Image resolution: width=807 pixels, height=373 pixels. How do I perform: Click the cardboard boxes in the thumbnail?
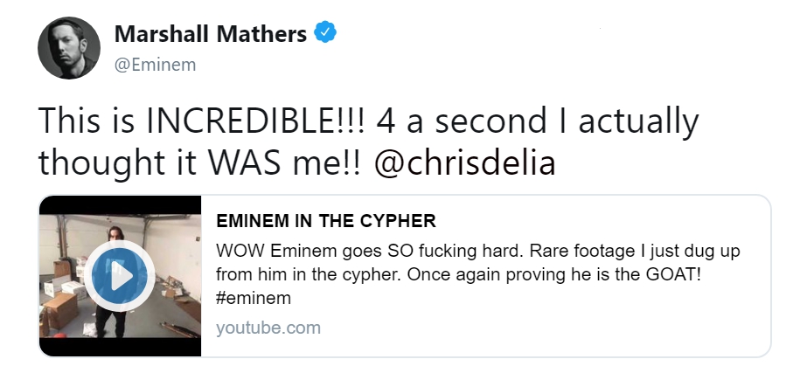61,306
